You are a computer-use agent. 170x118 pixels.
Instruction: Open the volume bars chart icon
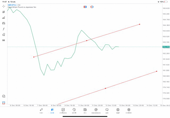click(x=4, y=18)
